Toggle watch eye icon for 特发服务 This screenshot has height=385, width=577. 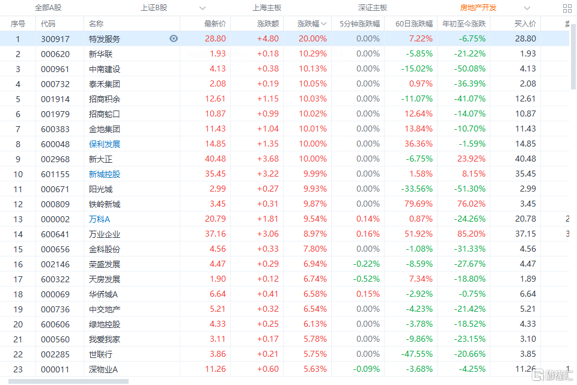coord(174,38)
